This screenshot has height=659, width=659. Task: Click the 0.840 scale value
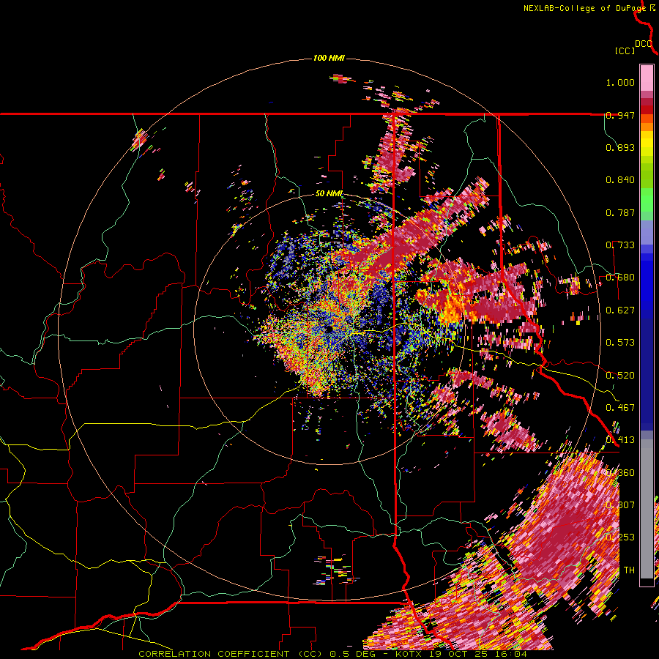click(x=620, y=180)
